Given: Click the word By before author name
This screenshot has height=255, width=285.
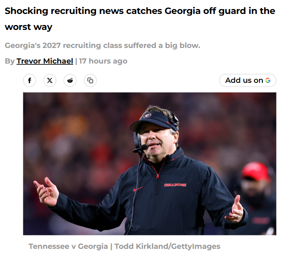Looking at the screenshot, I should click(x=9, y=61).
